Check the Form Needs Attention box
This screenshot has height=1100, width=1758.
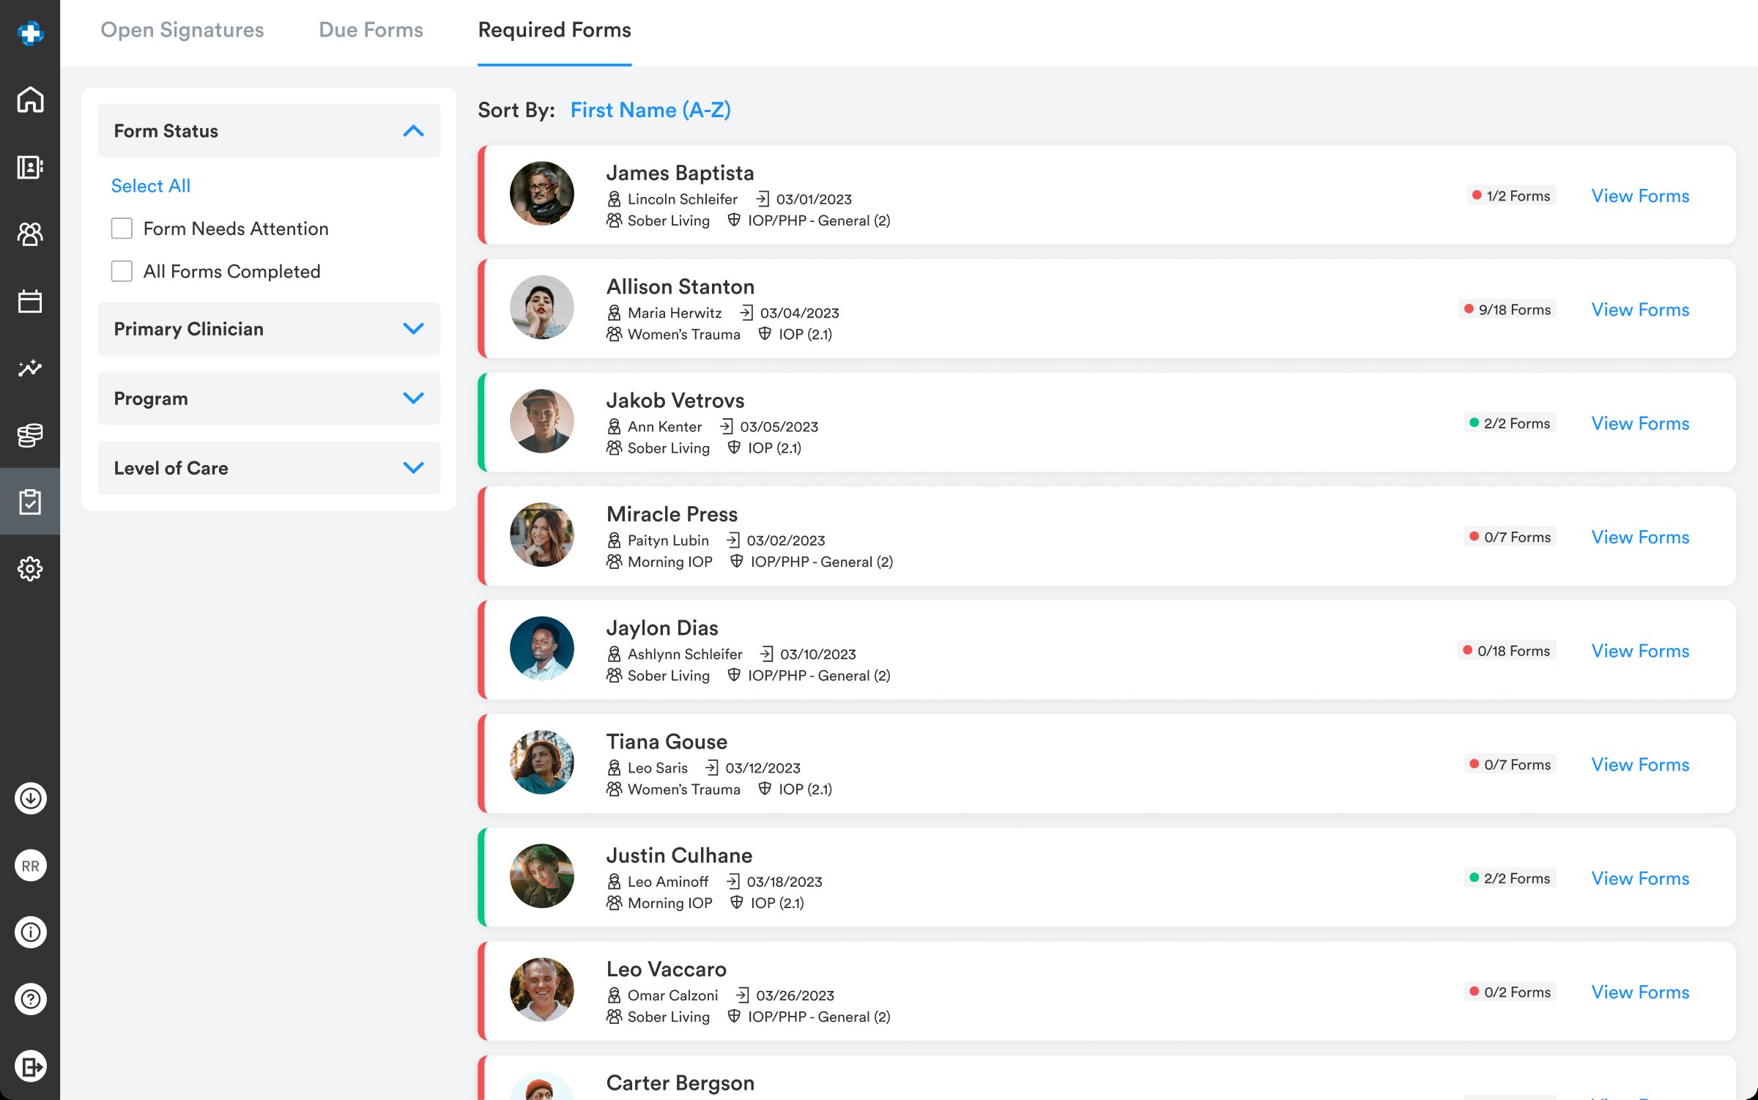pos(122,228)
